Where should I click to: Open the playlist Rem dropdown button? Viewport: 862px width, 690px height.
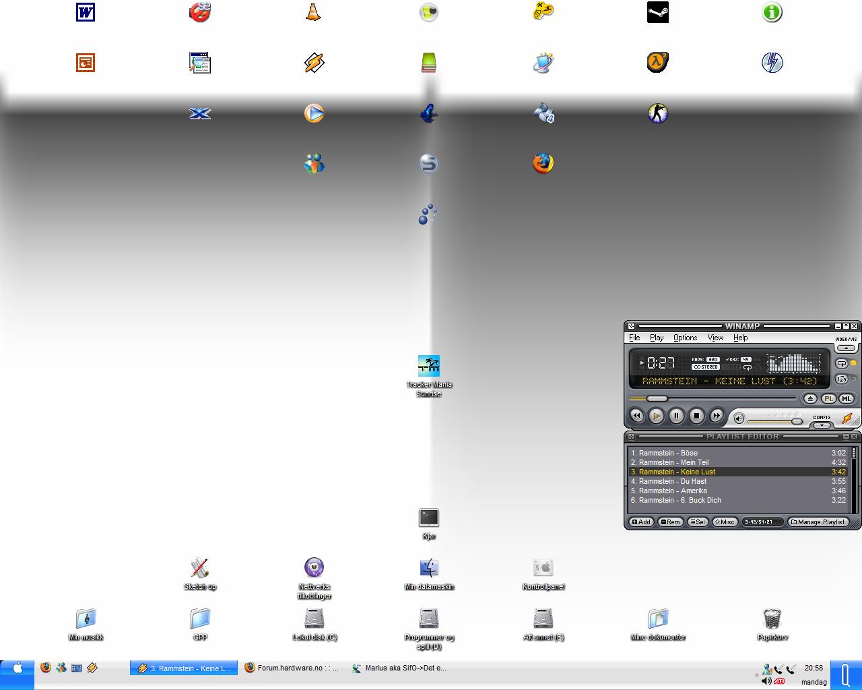point(671,522)
